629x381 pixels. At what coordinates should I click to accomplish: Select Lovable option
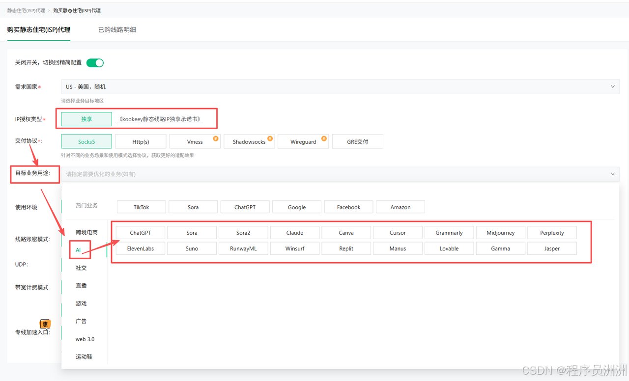click(x=449, y=248)
